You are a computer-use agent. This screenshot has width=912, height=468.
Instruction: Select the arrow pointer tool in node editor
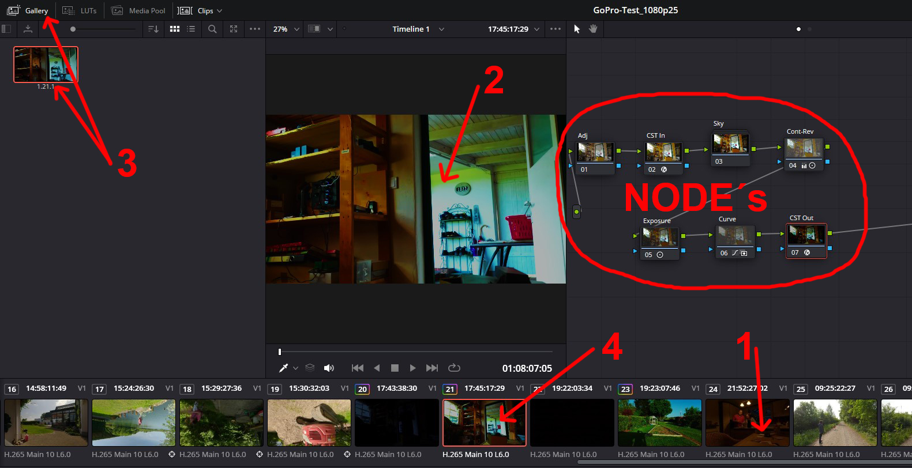click(577, 29)
